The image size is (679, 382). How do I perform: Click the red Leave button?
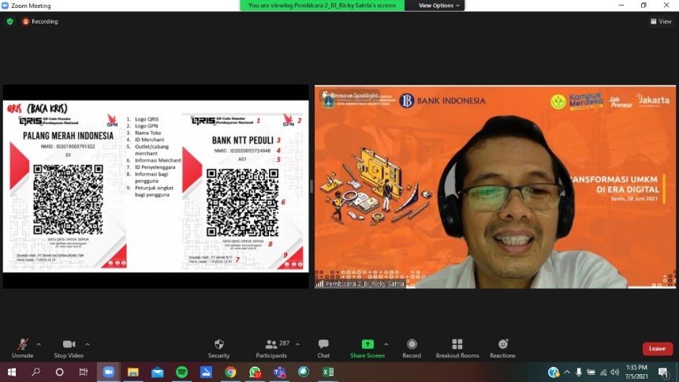click(x=658, y=349)
